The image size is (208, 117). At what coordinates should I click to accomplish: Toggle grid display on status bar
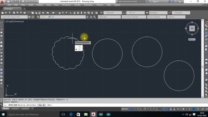[x=131, y=109]
